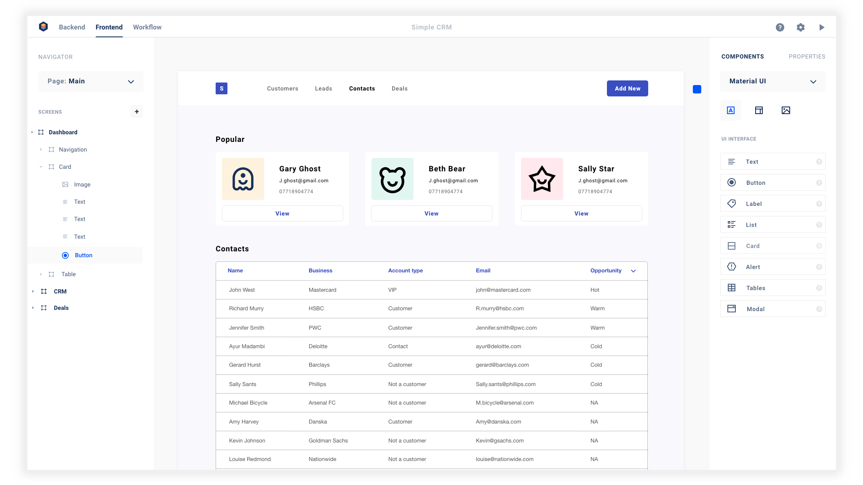This screenshot has width=863, height=485.
Task: Click the Tables component icon
Action: tap(732, 288)
